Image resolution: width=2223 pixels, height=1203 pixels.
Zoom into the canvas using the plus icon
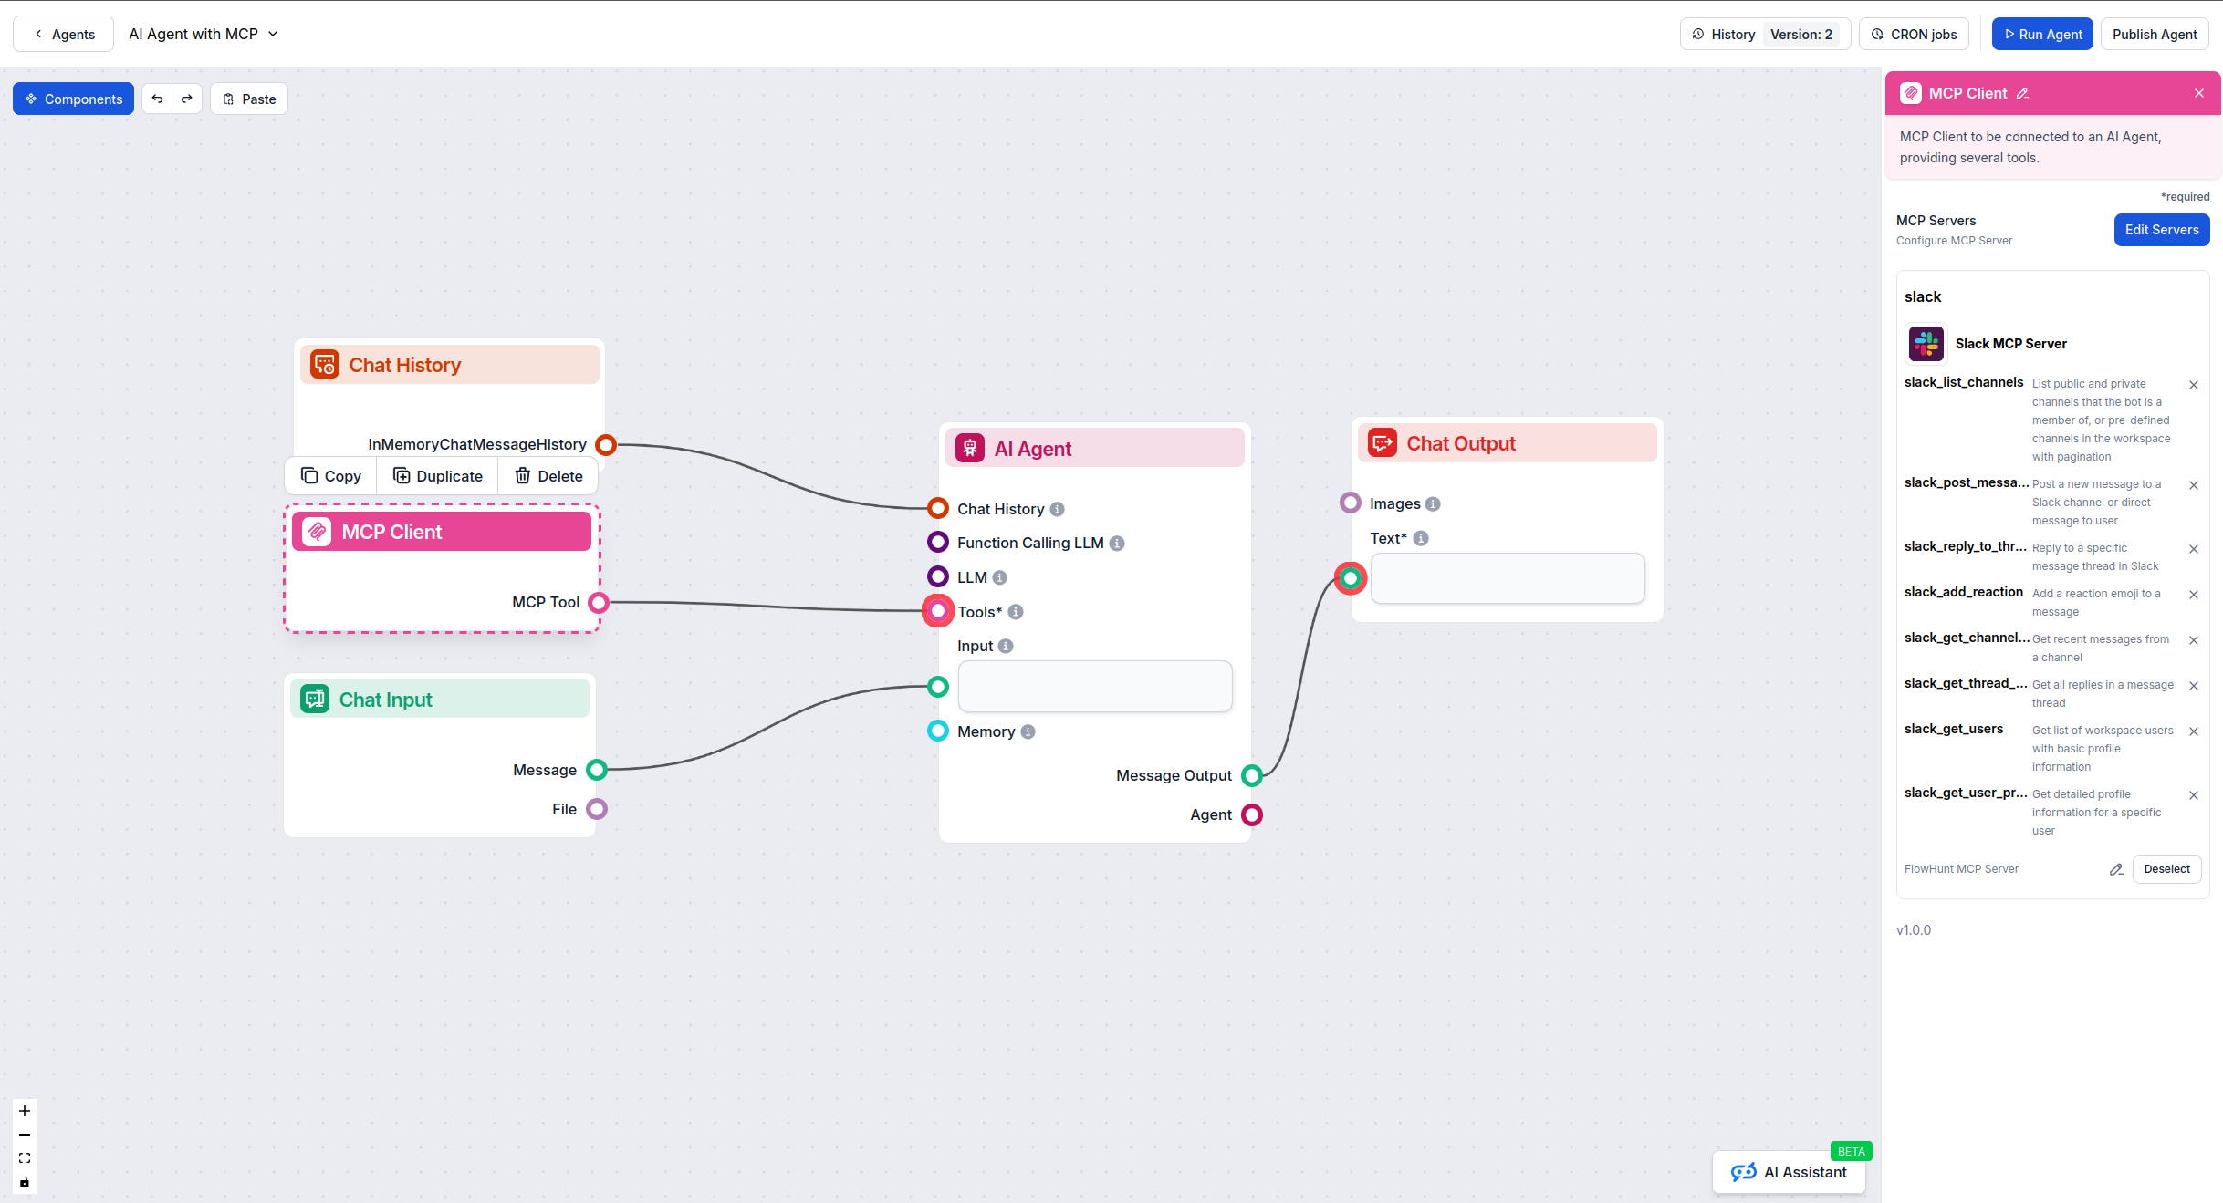pyautogui.click(x=24, y=1111)
